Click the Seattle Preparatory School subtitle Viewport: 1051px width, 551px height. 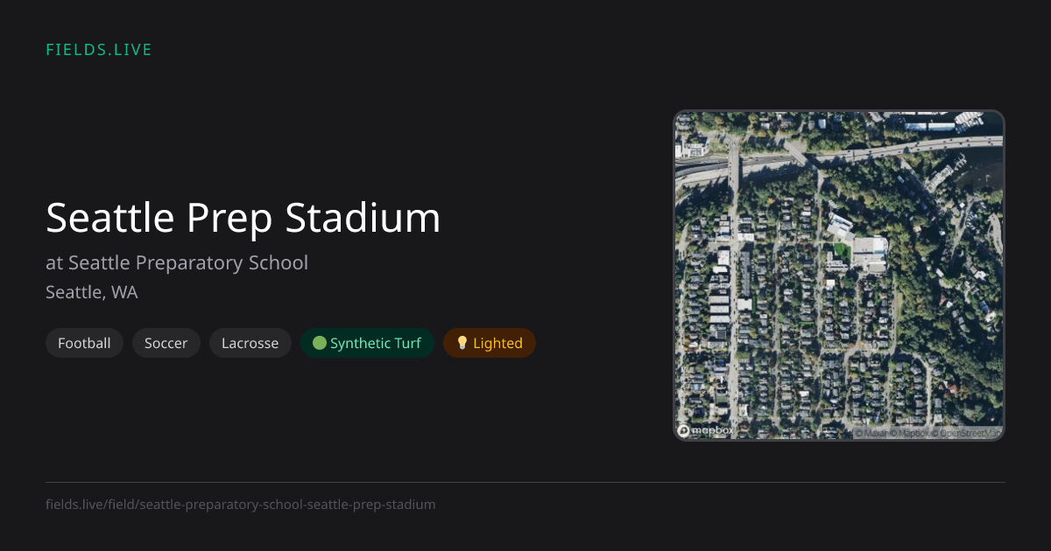pos(177,262)
